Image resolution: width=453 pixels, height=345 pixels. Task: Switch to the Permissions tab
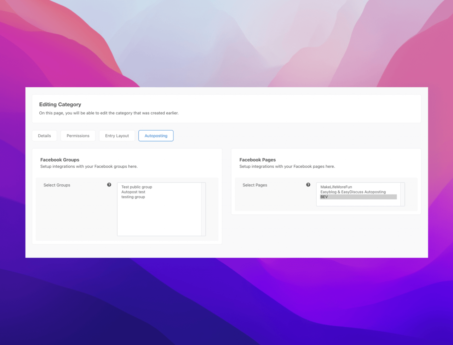pyautogui.click(x=78, y=136)
